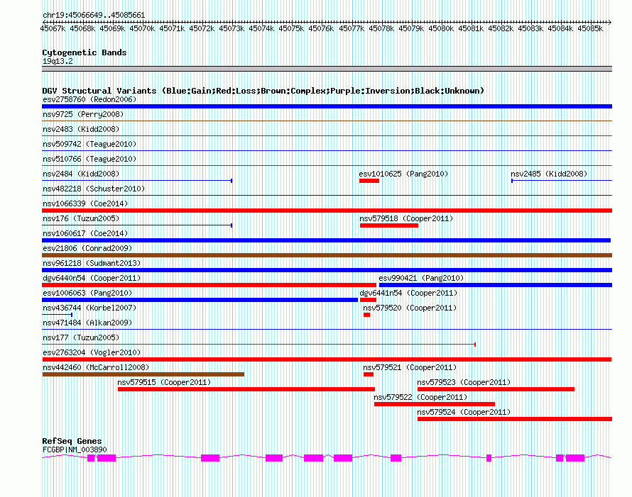Click nsv436744 (Korbel2007) variant label
The width and height of the screenshot is (632, 497).
pyautogui.click(x=89, y=308)
